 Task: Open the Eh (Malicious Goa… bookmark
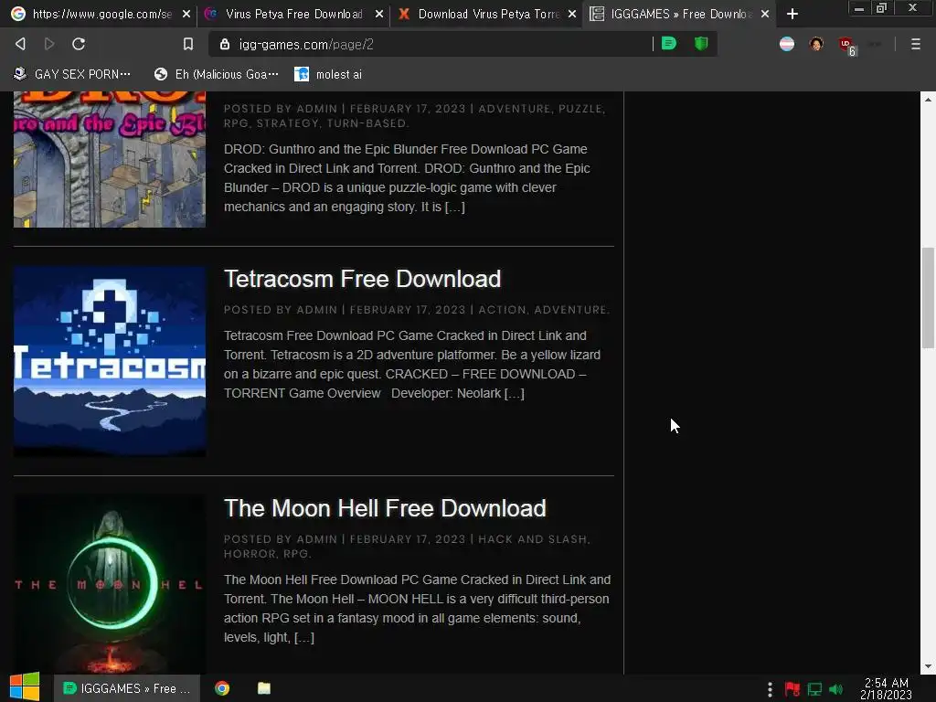pyautogui.click(x=216, y=74)
